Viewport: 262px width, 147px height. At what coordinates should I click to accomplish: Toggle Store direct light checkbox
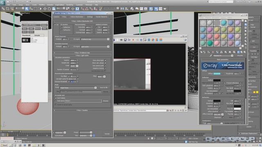(105, 60)
